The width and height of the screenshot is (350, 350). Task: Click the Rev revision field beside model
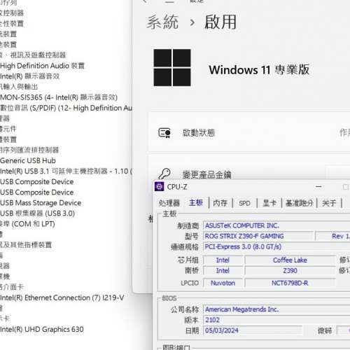(332, 236)
